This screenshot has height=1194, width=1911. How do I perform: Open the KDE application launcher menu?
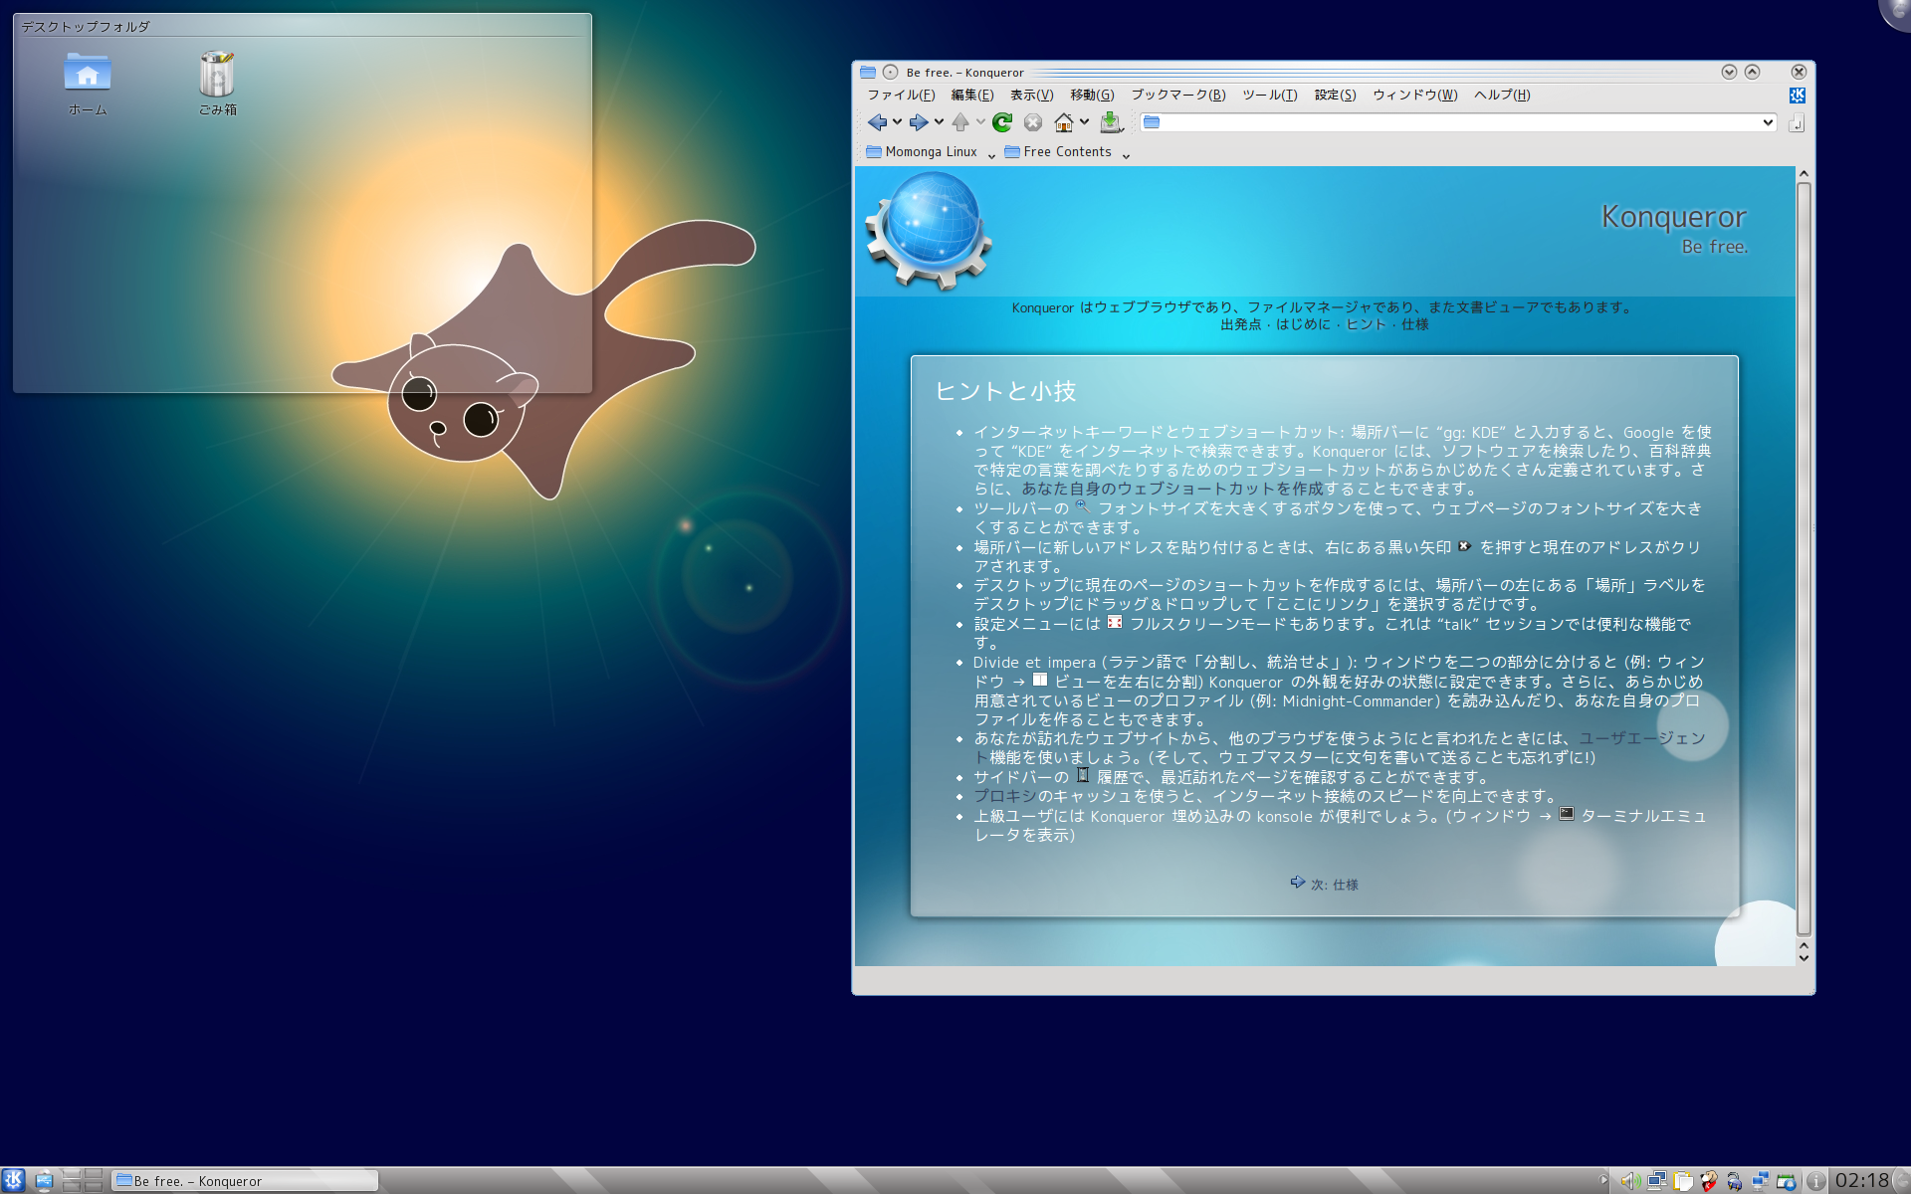pyautogui.click(x=13, y=1180)
